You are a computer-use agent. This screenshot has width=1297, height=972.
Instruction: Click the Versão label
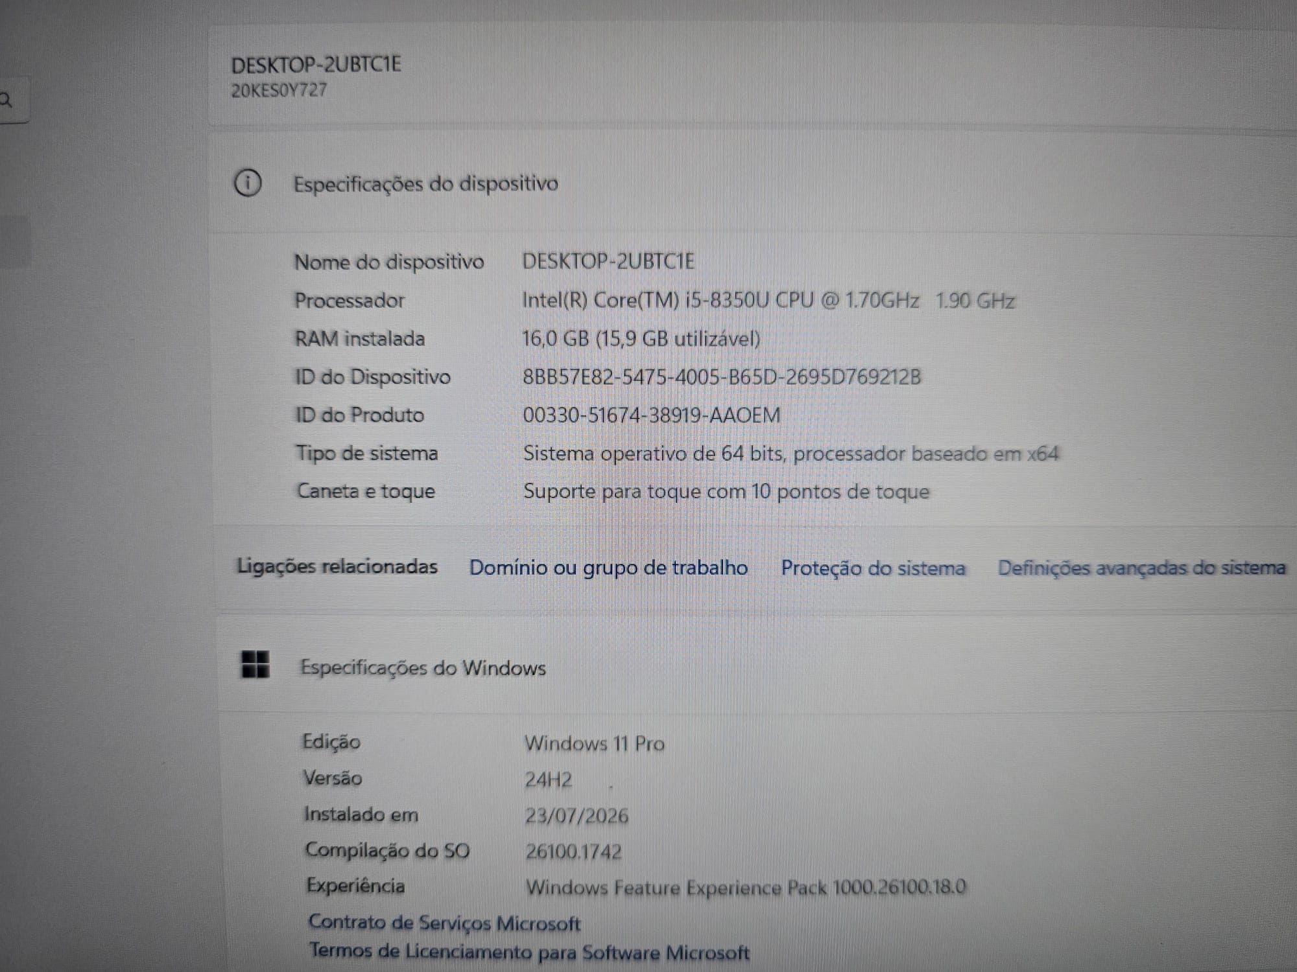[333, 778]
